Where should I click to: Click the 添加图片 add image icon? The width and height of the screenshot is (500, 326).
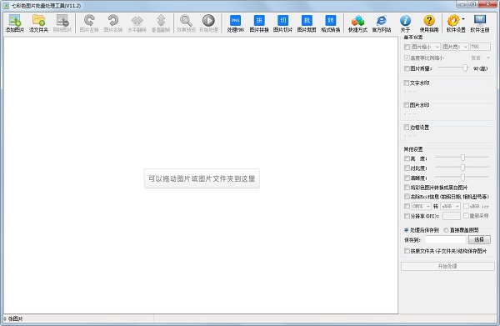(x=15, y=23)
